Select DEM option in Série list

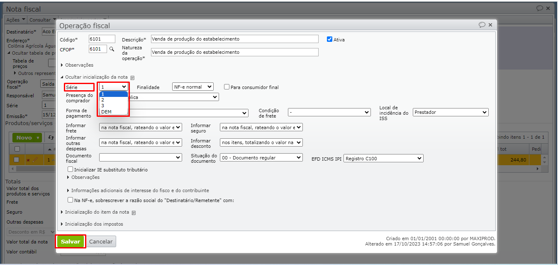[x=106, y=112]
